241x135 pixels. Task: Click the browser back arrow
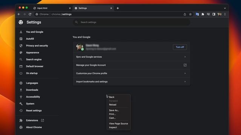click(x=19, y=14)
